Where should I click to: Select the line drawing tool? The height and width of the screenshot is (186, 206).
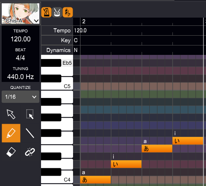coord(30,133)
